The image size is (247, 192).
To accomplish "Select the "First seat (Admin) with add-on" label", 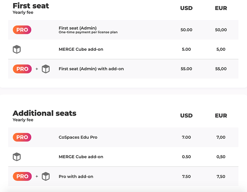I will tap(91, 69).
